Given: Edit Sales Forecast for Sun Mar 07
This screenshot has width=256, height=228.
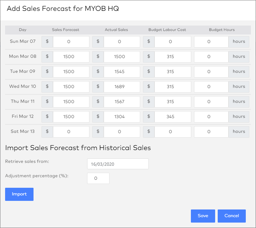Looking at the screenshot, I should click(x=71, y=42).
